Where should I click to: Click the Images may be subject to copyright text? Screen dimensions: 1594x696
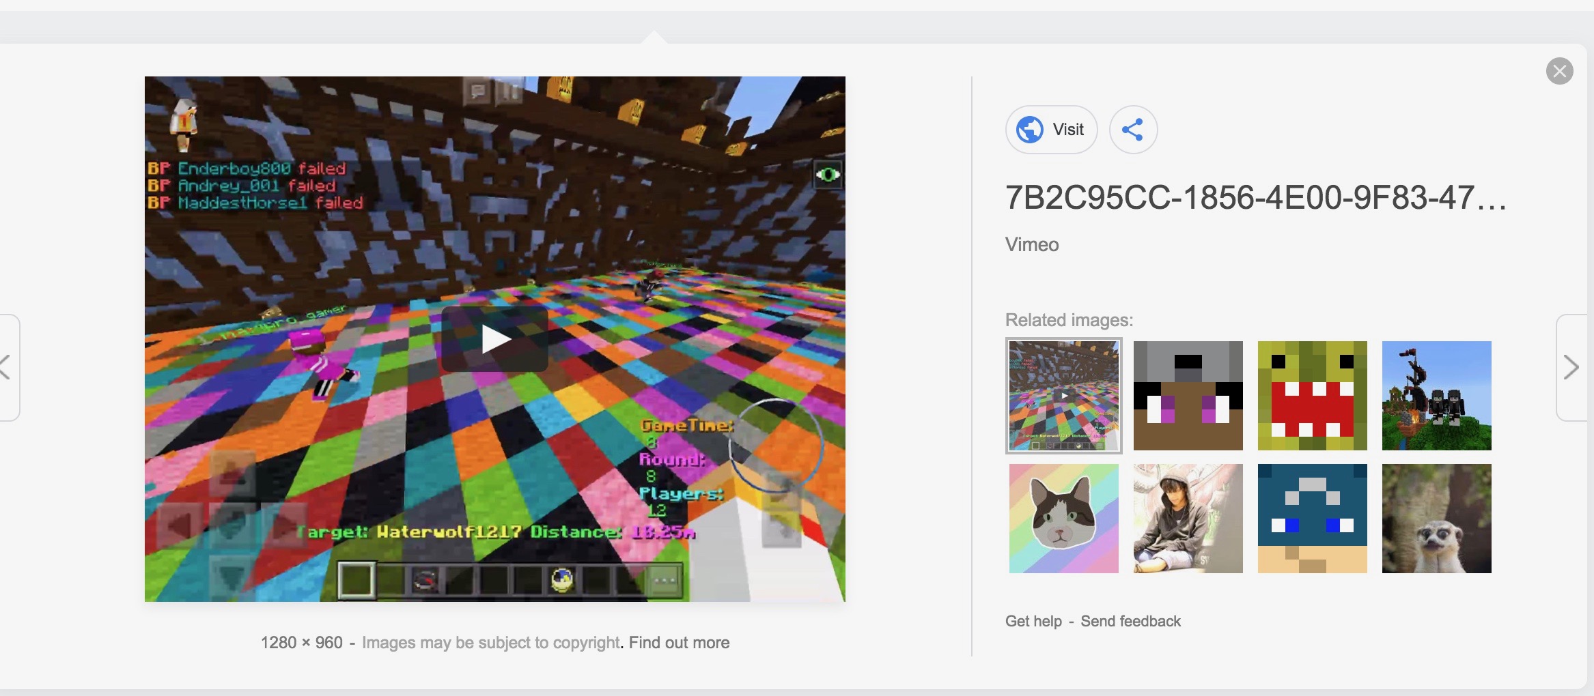click(x=491, y=643)
